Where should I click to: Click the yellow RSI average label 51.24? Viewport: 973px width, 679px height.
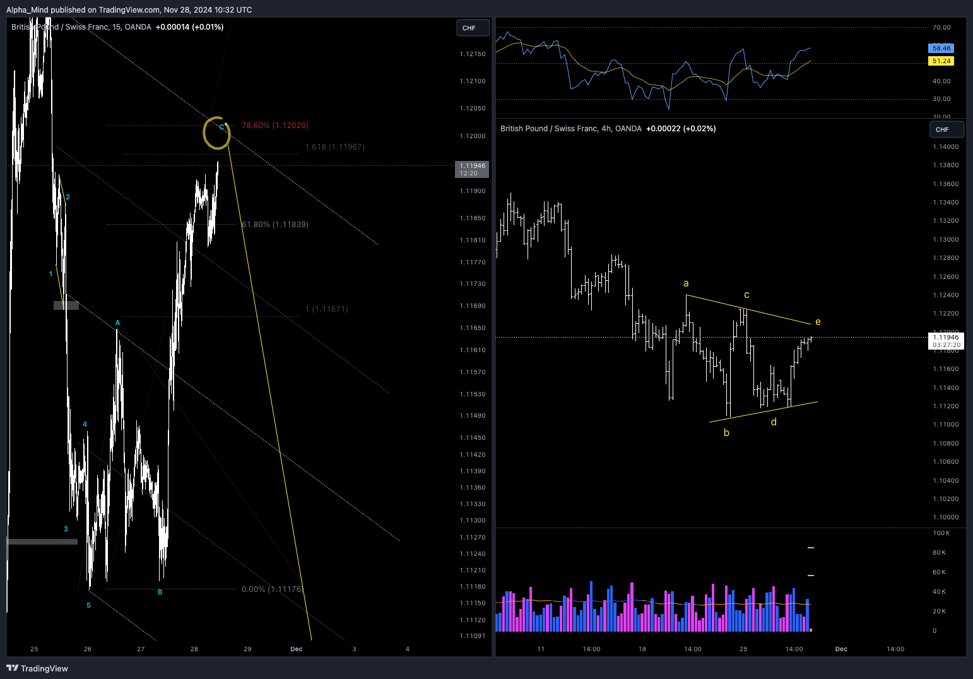tap(941, 61)
